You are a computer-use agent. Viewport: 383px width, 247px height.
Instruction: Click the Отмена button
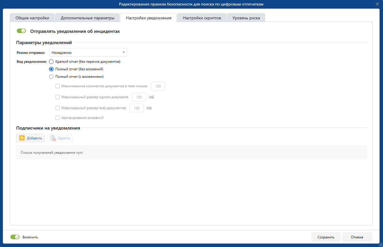click(357, 237)
